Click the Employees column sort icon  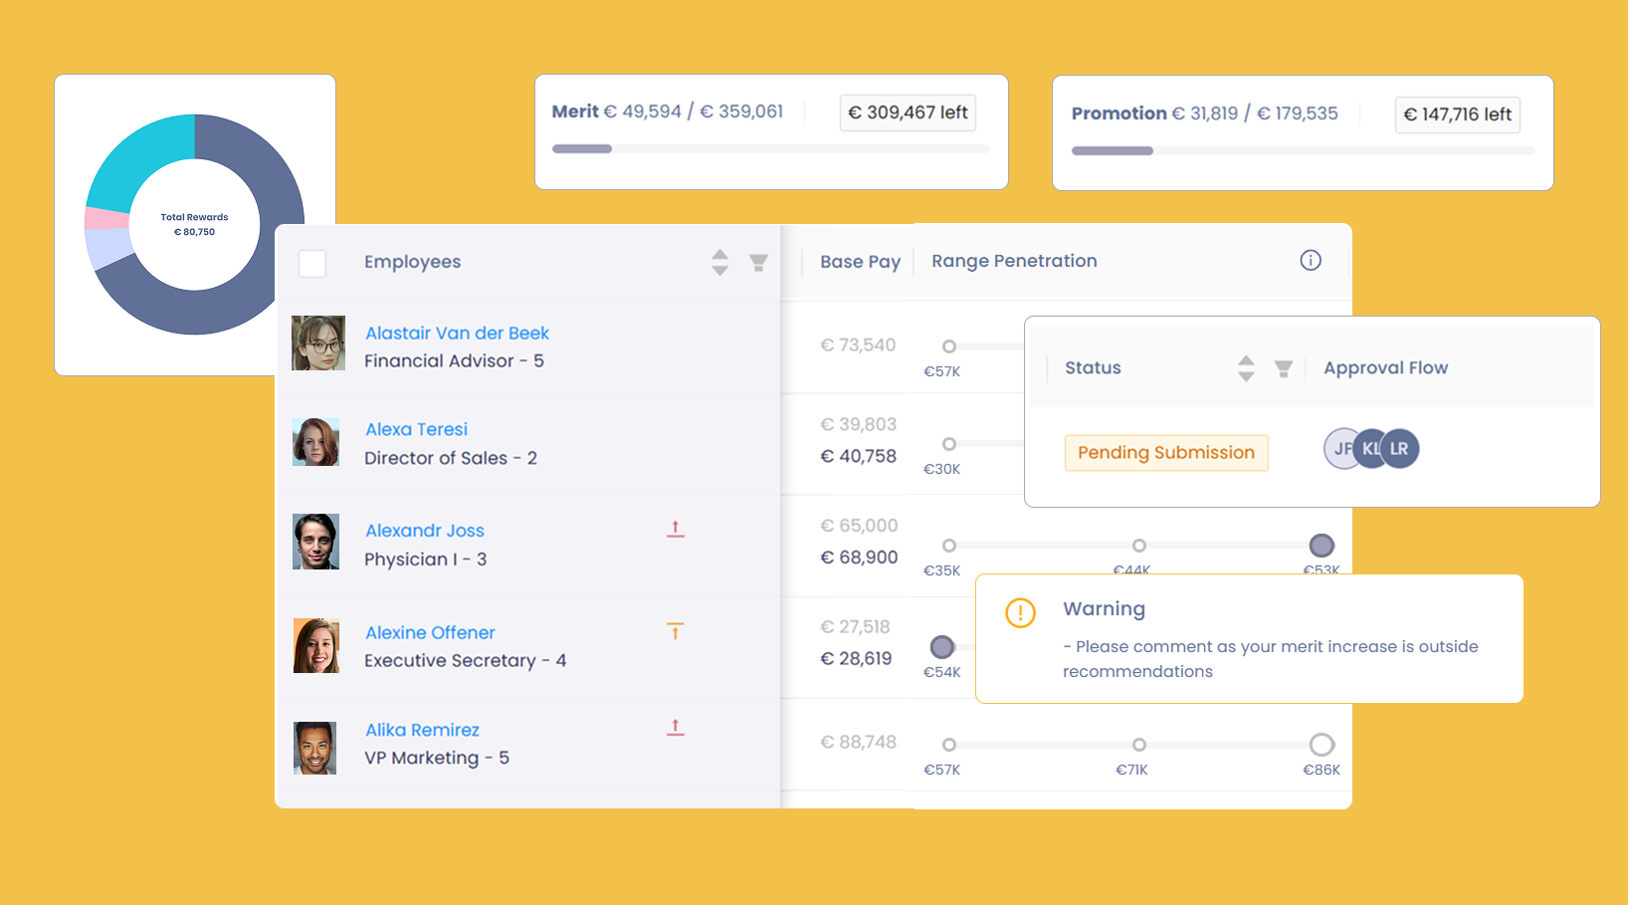(719, 262)
